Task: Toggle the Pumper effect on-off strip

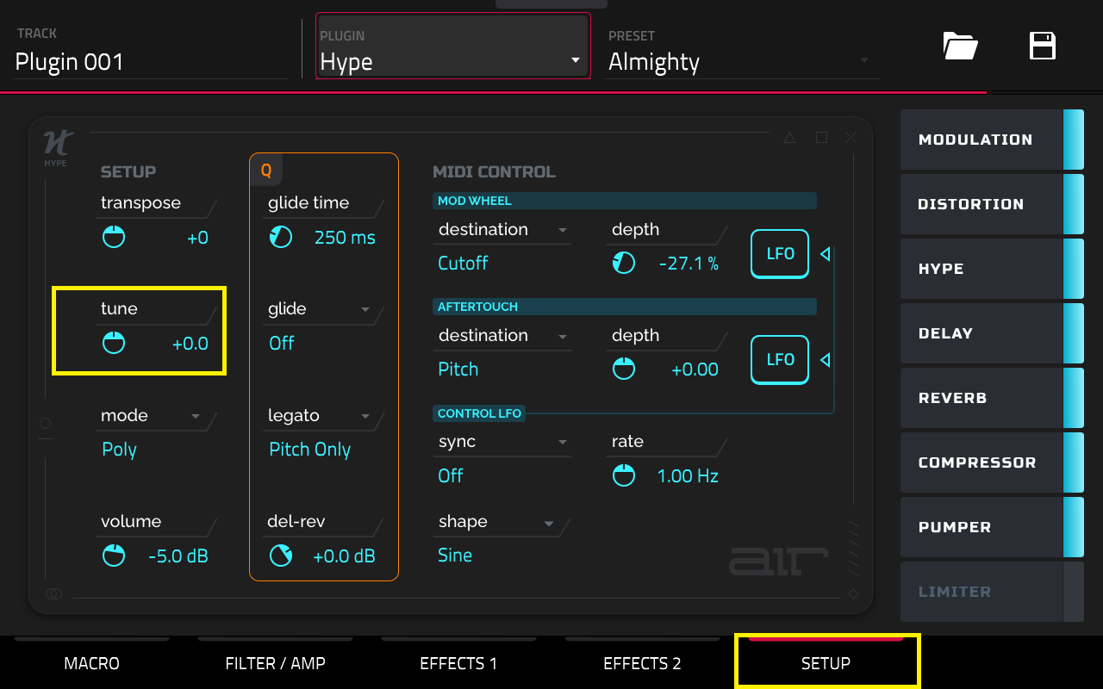Action: click(1074, 527)
